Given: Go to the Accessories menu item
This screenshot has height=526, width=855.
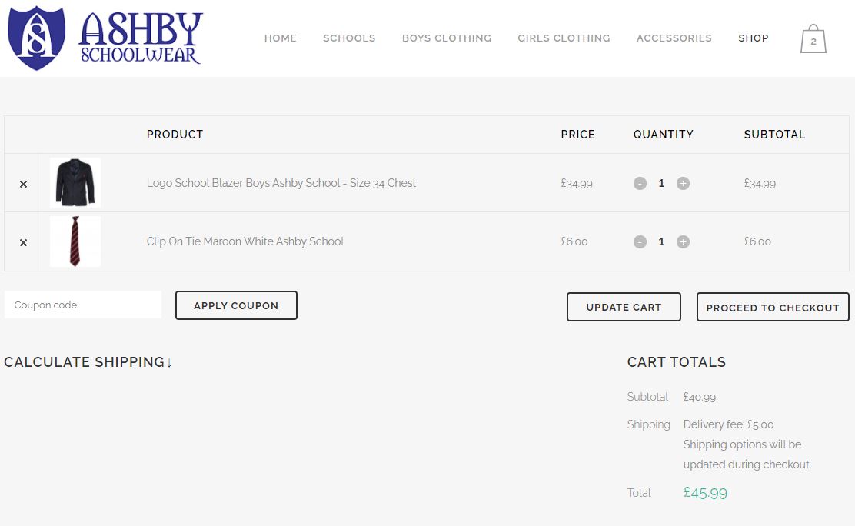Looking at the screenshot, I should point(674,38).
